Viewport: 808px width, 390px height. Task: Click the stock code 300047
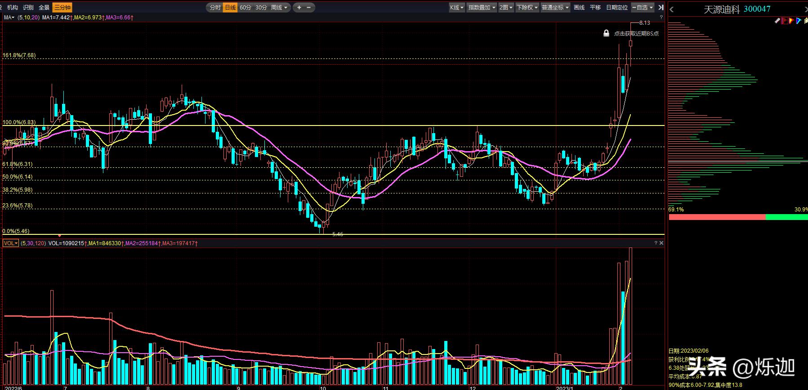coord(757,9)
